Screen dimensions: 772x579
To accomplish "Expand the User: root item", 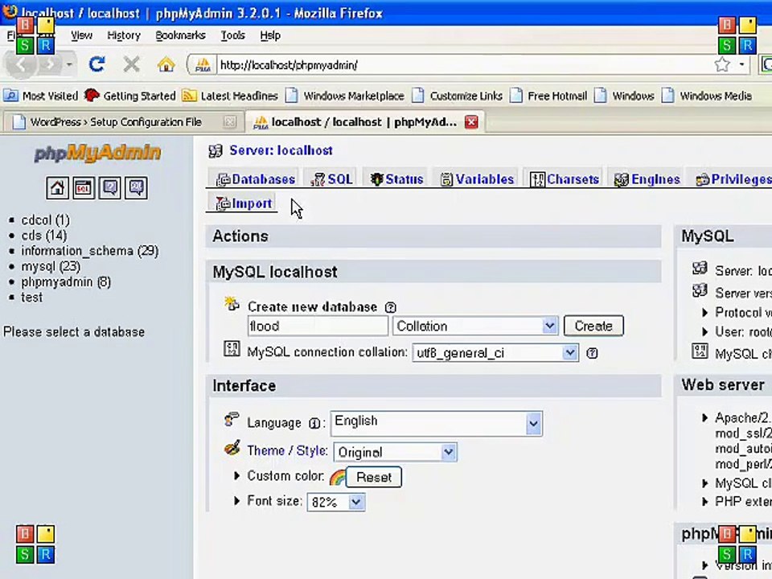I will coord(704,331).
